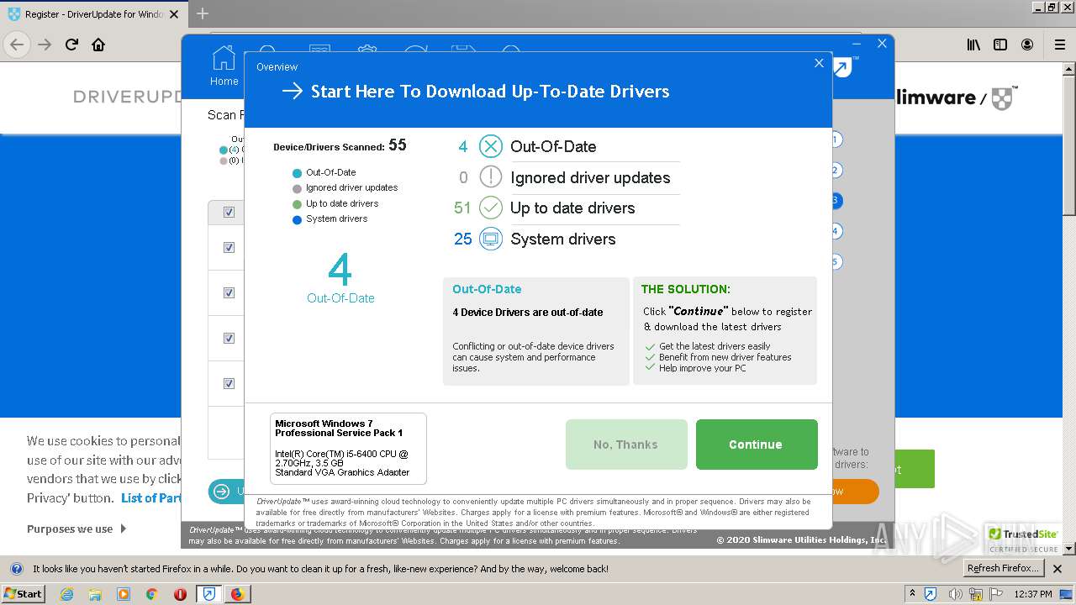Image resolution: width=1076 pixels, height=605 pixels.
Task: Open the Firefox home page
Action: [x=98, y=45]
